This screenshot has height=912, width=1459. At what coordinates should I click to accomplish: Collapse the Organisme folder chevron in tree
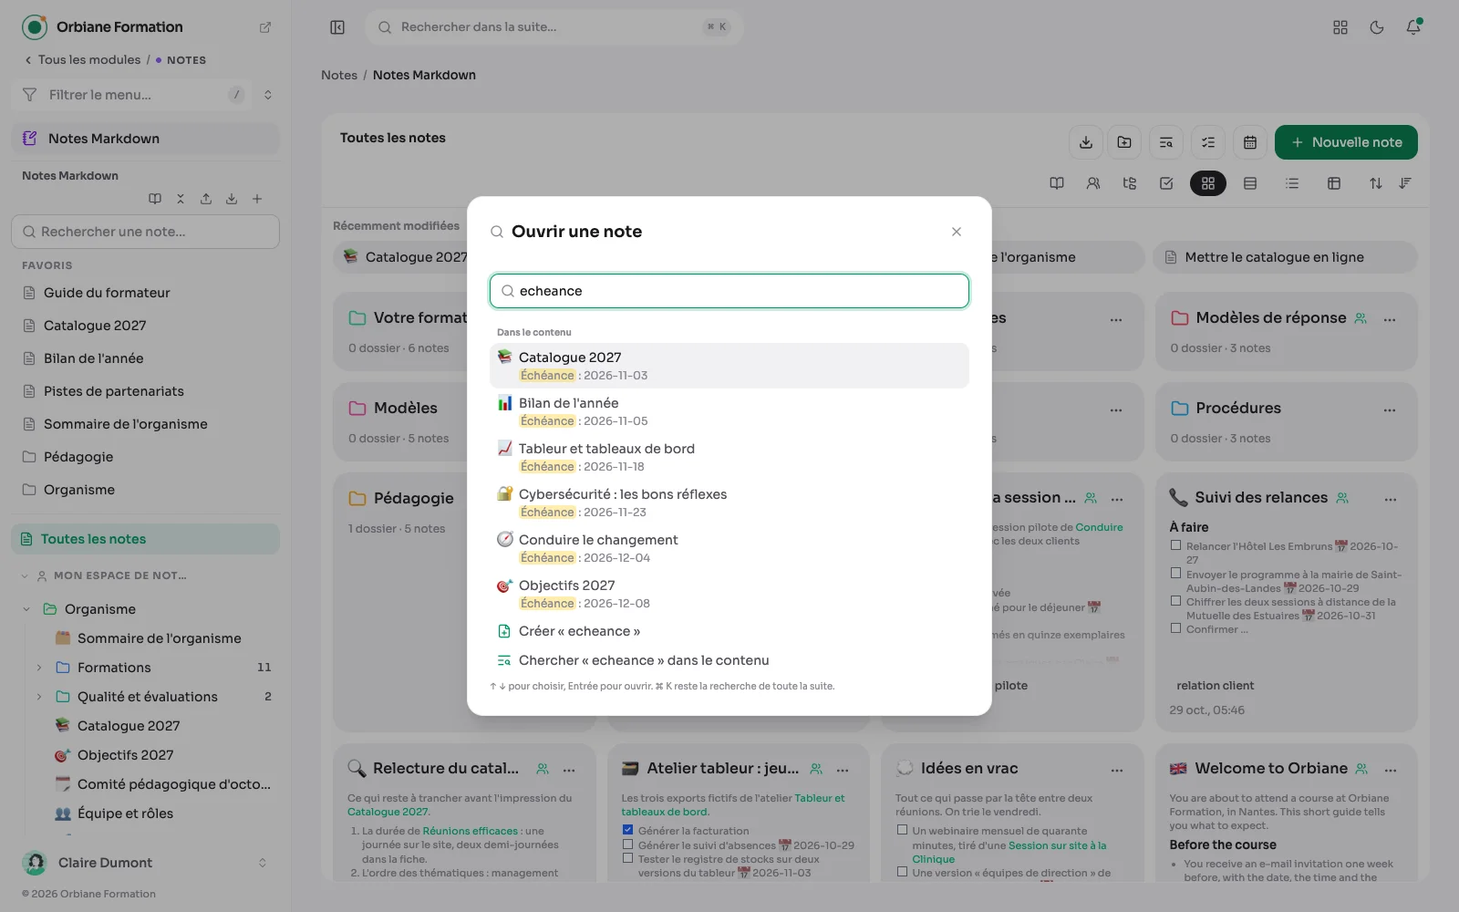[x=26, y=609]
